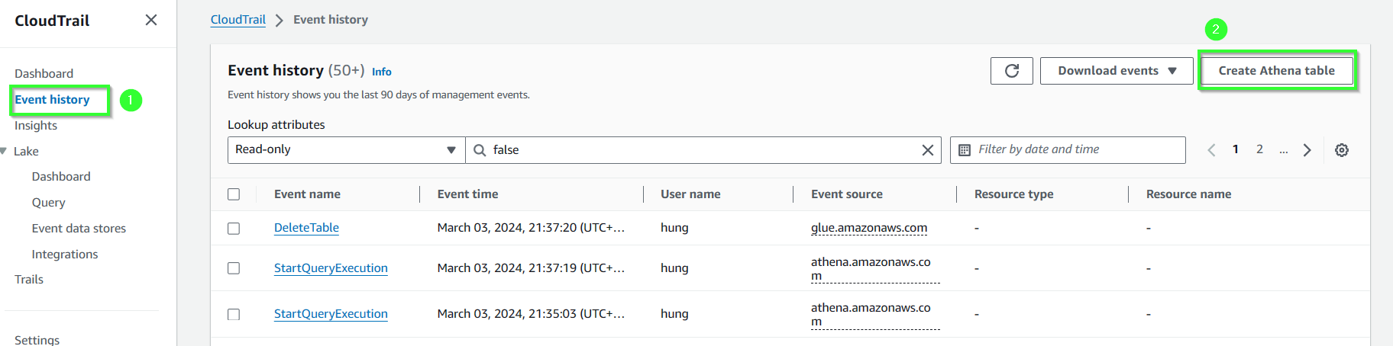Viewport: 1393px width, 346px height.
Task: Select page 1 of results
Action: pyautogui.click(x=1236, y=149)
